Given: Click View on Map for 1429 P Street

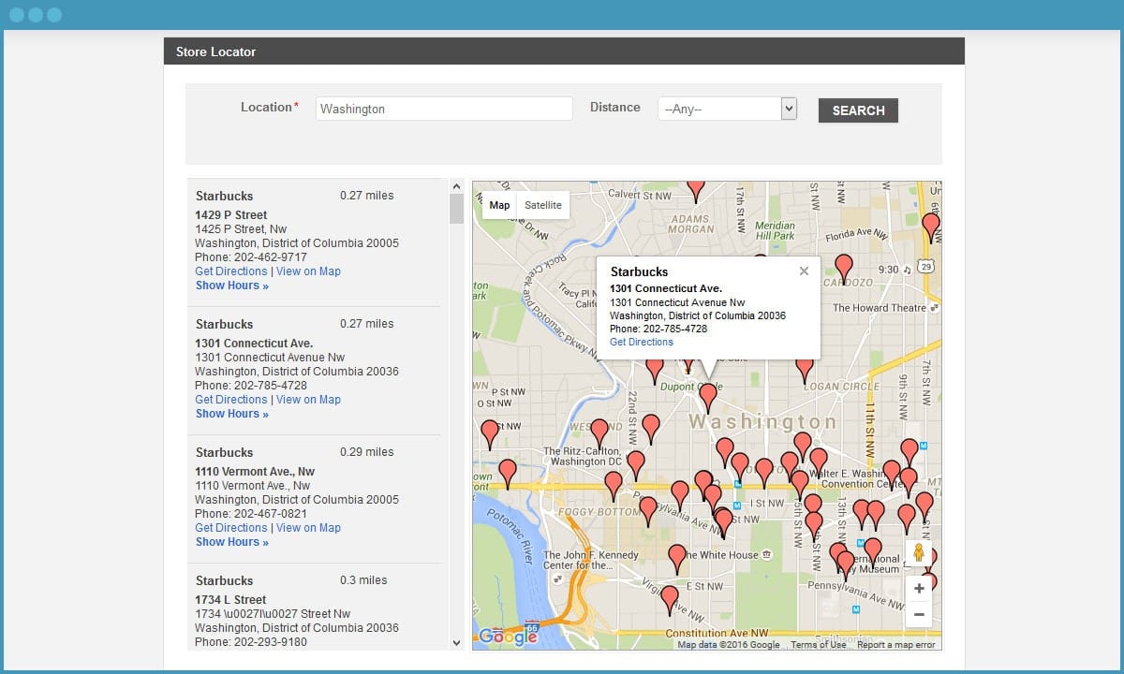Looking at the screenshot, I should coord(308,271).
